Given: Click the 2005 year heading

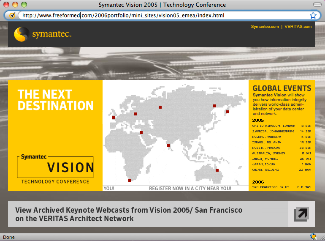Looking at the screenshot, I should [258, 120].
